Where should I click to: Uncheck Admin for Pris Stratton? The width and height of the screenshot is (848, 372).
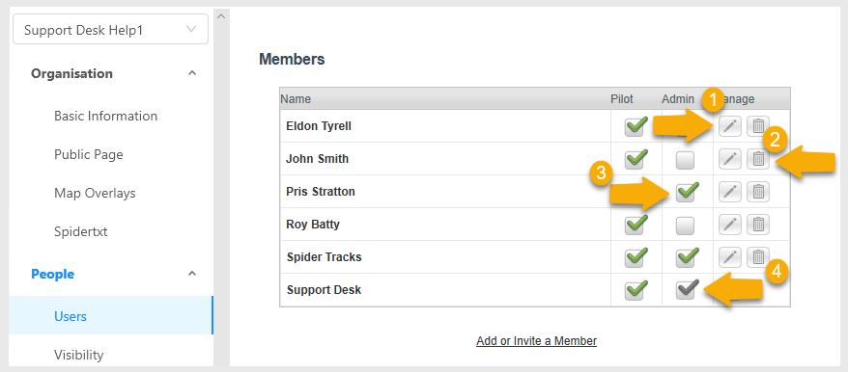tap(687, 192)
